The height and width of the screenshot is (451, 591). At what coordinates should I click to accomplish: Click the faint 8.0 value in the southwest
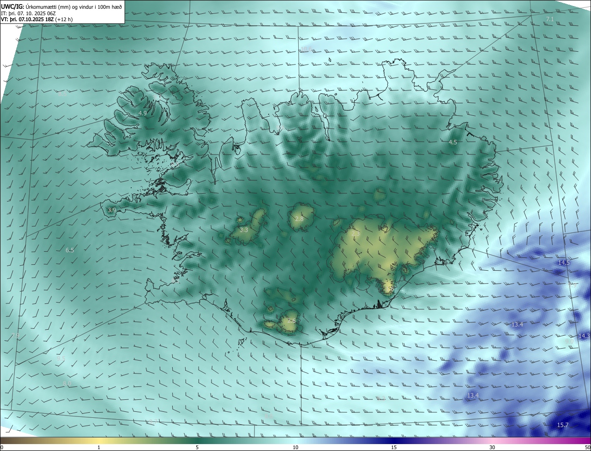pyautogui.click(x=67, y=384)
